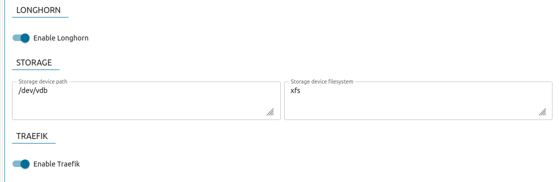Select the TRAEFIK section heading
559x182 pixels.
pyautogui.click(x=32, y=136)
